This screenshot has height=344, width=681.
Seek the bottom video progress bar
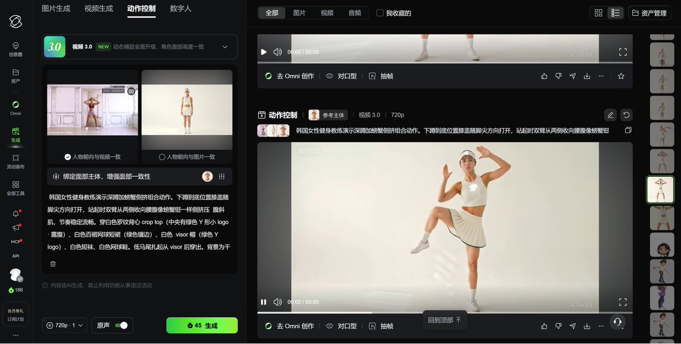445,312
